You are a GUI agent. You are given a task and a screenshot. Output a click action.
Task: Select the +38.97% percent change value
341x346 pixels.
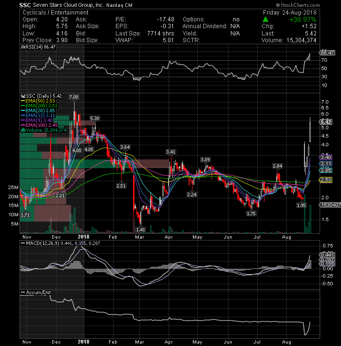coord(303,19)
